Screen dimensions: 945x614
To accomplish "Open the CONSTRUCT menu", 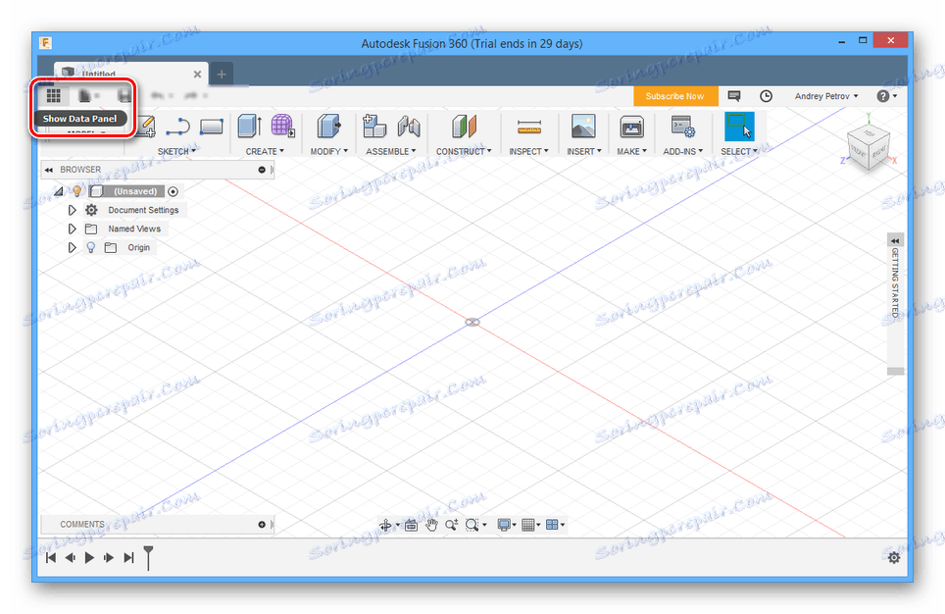I will coord(464,151).
